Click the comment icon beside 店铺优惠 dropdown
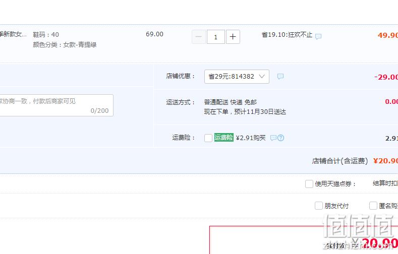 click(x=280, y=76)
